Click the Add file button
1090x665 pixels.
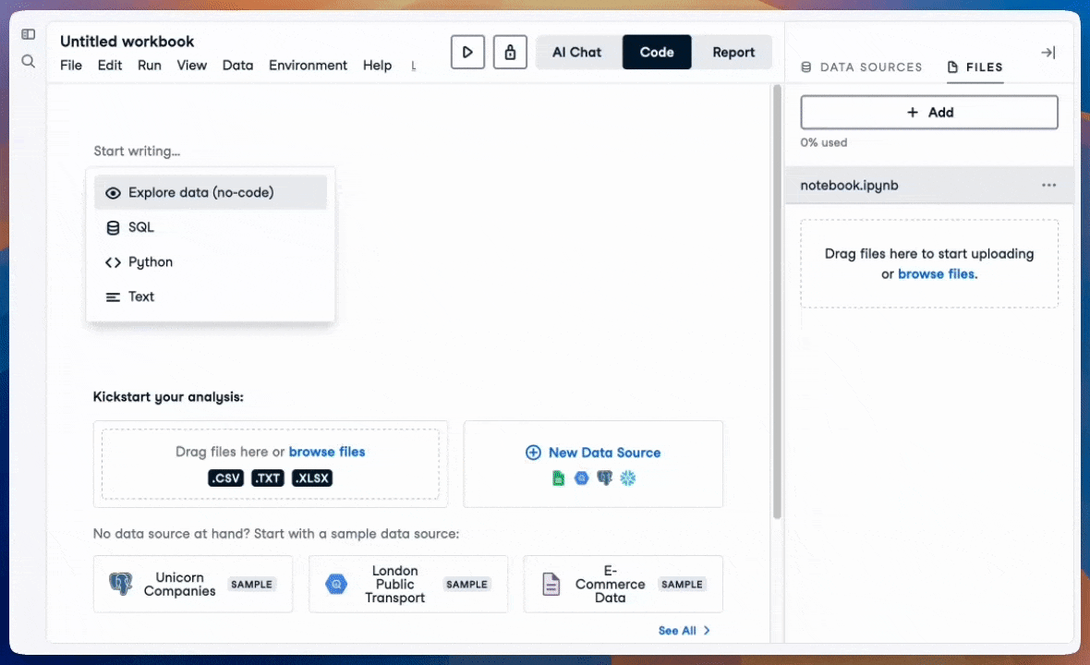929,113
